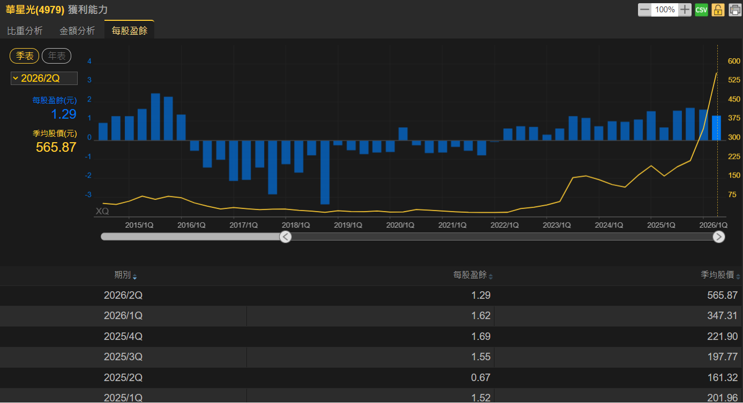Click the 0.67 EPS value cell

481,378
